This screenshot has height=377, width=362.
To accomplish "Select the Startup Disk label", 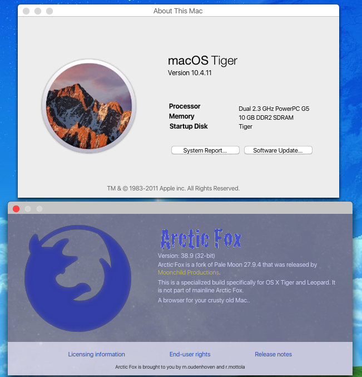I will coord(189,126).
